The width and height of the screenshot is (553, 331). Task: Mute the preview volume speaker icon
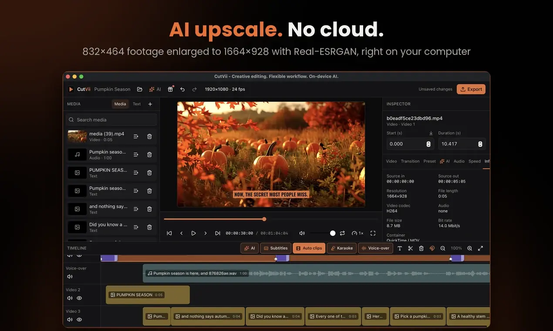click(x=302, y=233)
